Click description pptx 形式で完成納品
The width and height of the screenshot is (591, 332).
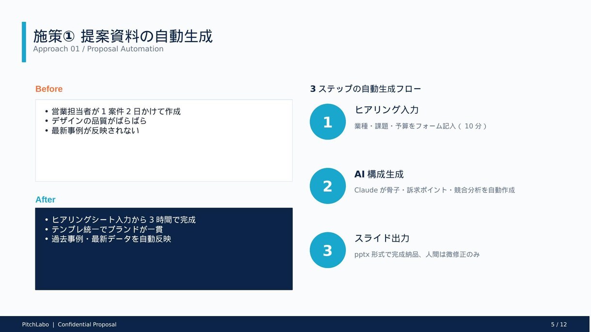[417, 255]
